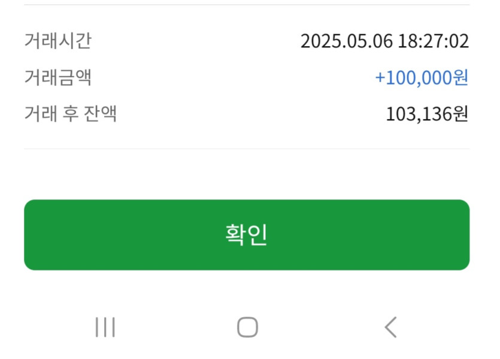Tap the 거래 후 잔액 label
The height and width of the screenshot is (359, 500).
[70, 114]
